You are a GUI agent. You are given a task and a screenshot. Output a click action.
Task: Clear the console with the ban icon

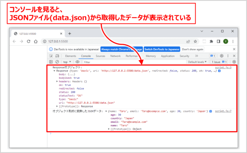pos(57,62)
